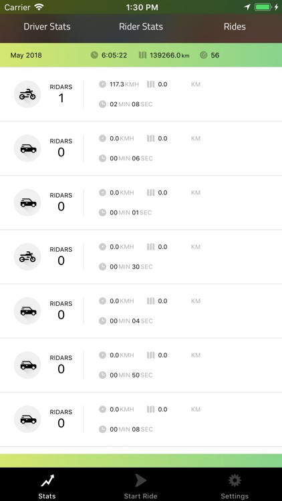This screenshot has width=282, height=501.
Task: Select the Stats tab in the bottom bar
Action: click(47, 486)
